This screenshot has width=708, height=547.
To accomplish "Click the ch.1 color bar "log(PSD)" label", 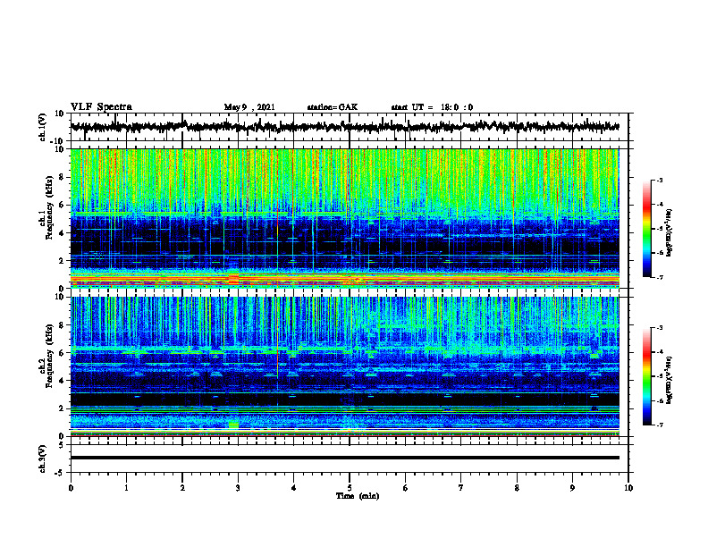I will pyautogui.click(x=670, y=232).
